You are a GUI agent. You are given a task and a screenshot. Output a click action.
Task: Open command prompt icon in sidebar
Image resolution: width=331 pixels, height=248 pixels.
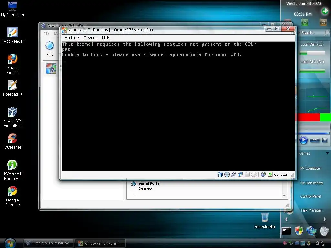click(286, 231)
